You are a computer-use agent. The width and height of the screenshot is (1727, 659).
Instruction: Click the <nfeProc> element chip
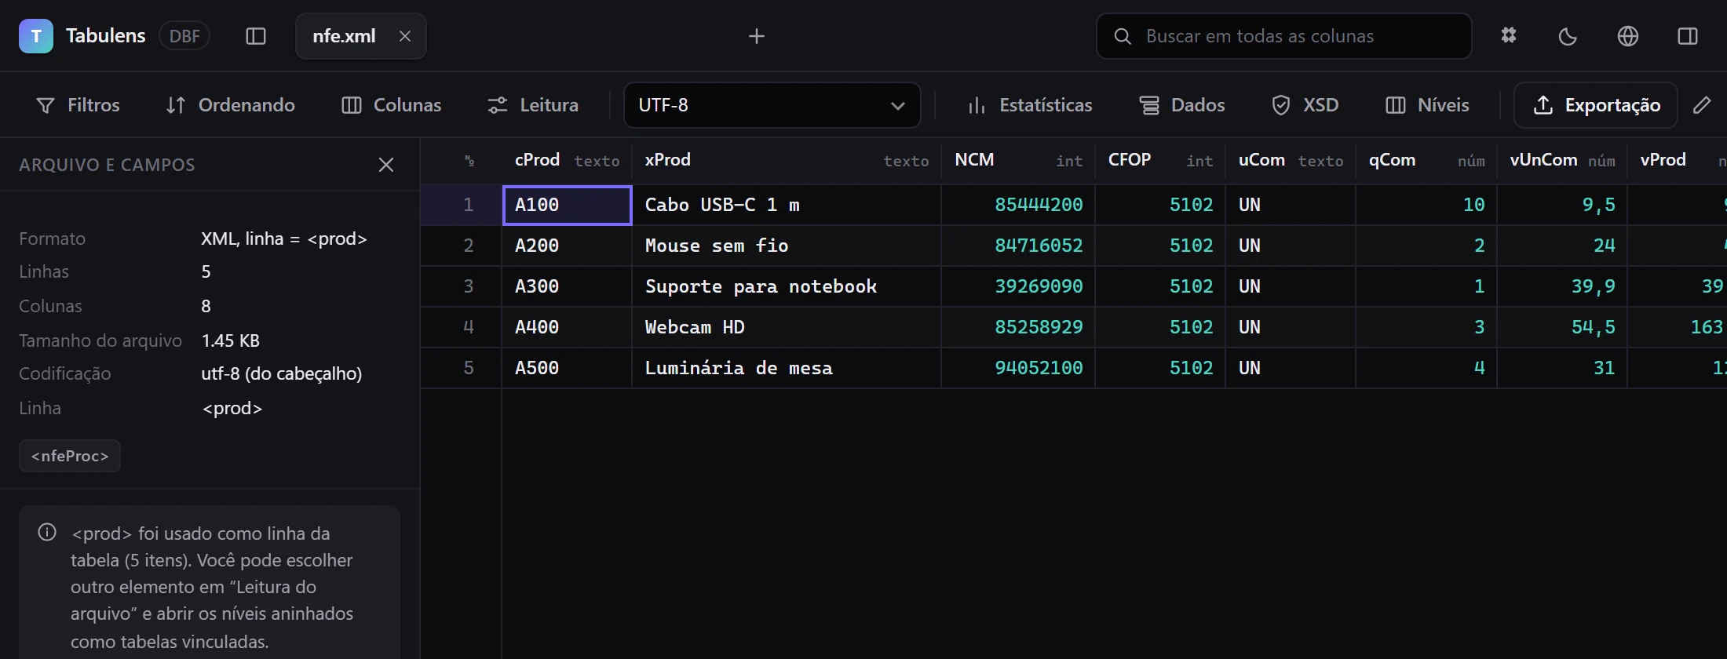click(70, 456)
